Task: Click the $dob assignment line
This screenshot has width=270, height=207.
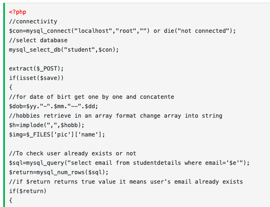Action: [x=54, y=106]
